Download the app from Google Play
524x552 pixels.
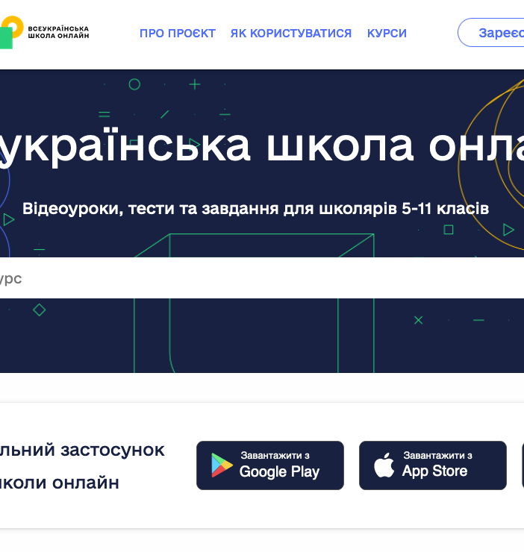click(x=270, y=465)
